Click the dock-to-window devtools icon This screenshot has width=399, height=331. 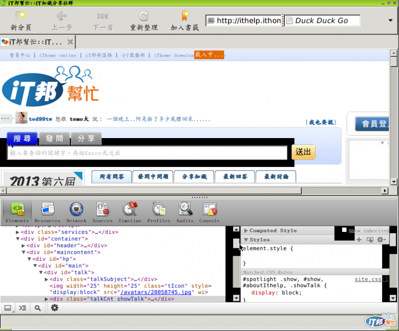click(x=8, y=308)
